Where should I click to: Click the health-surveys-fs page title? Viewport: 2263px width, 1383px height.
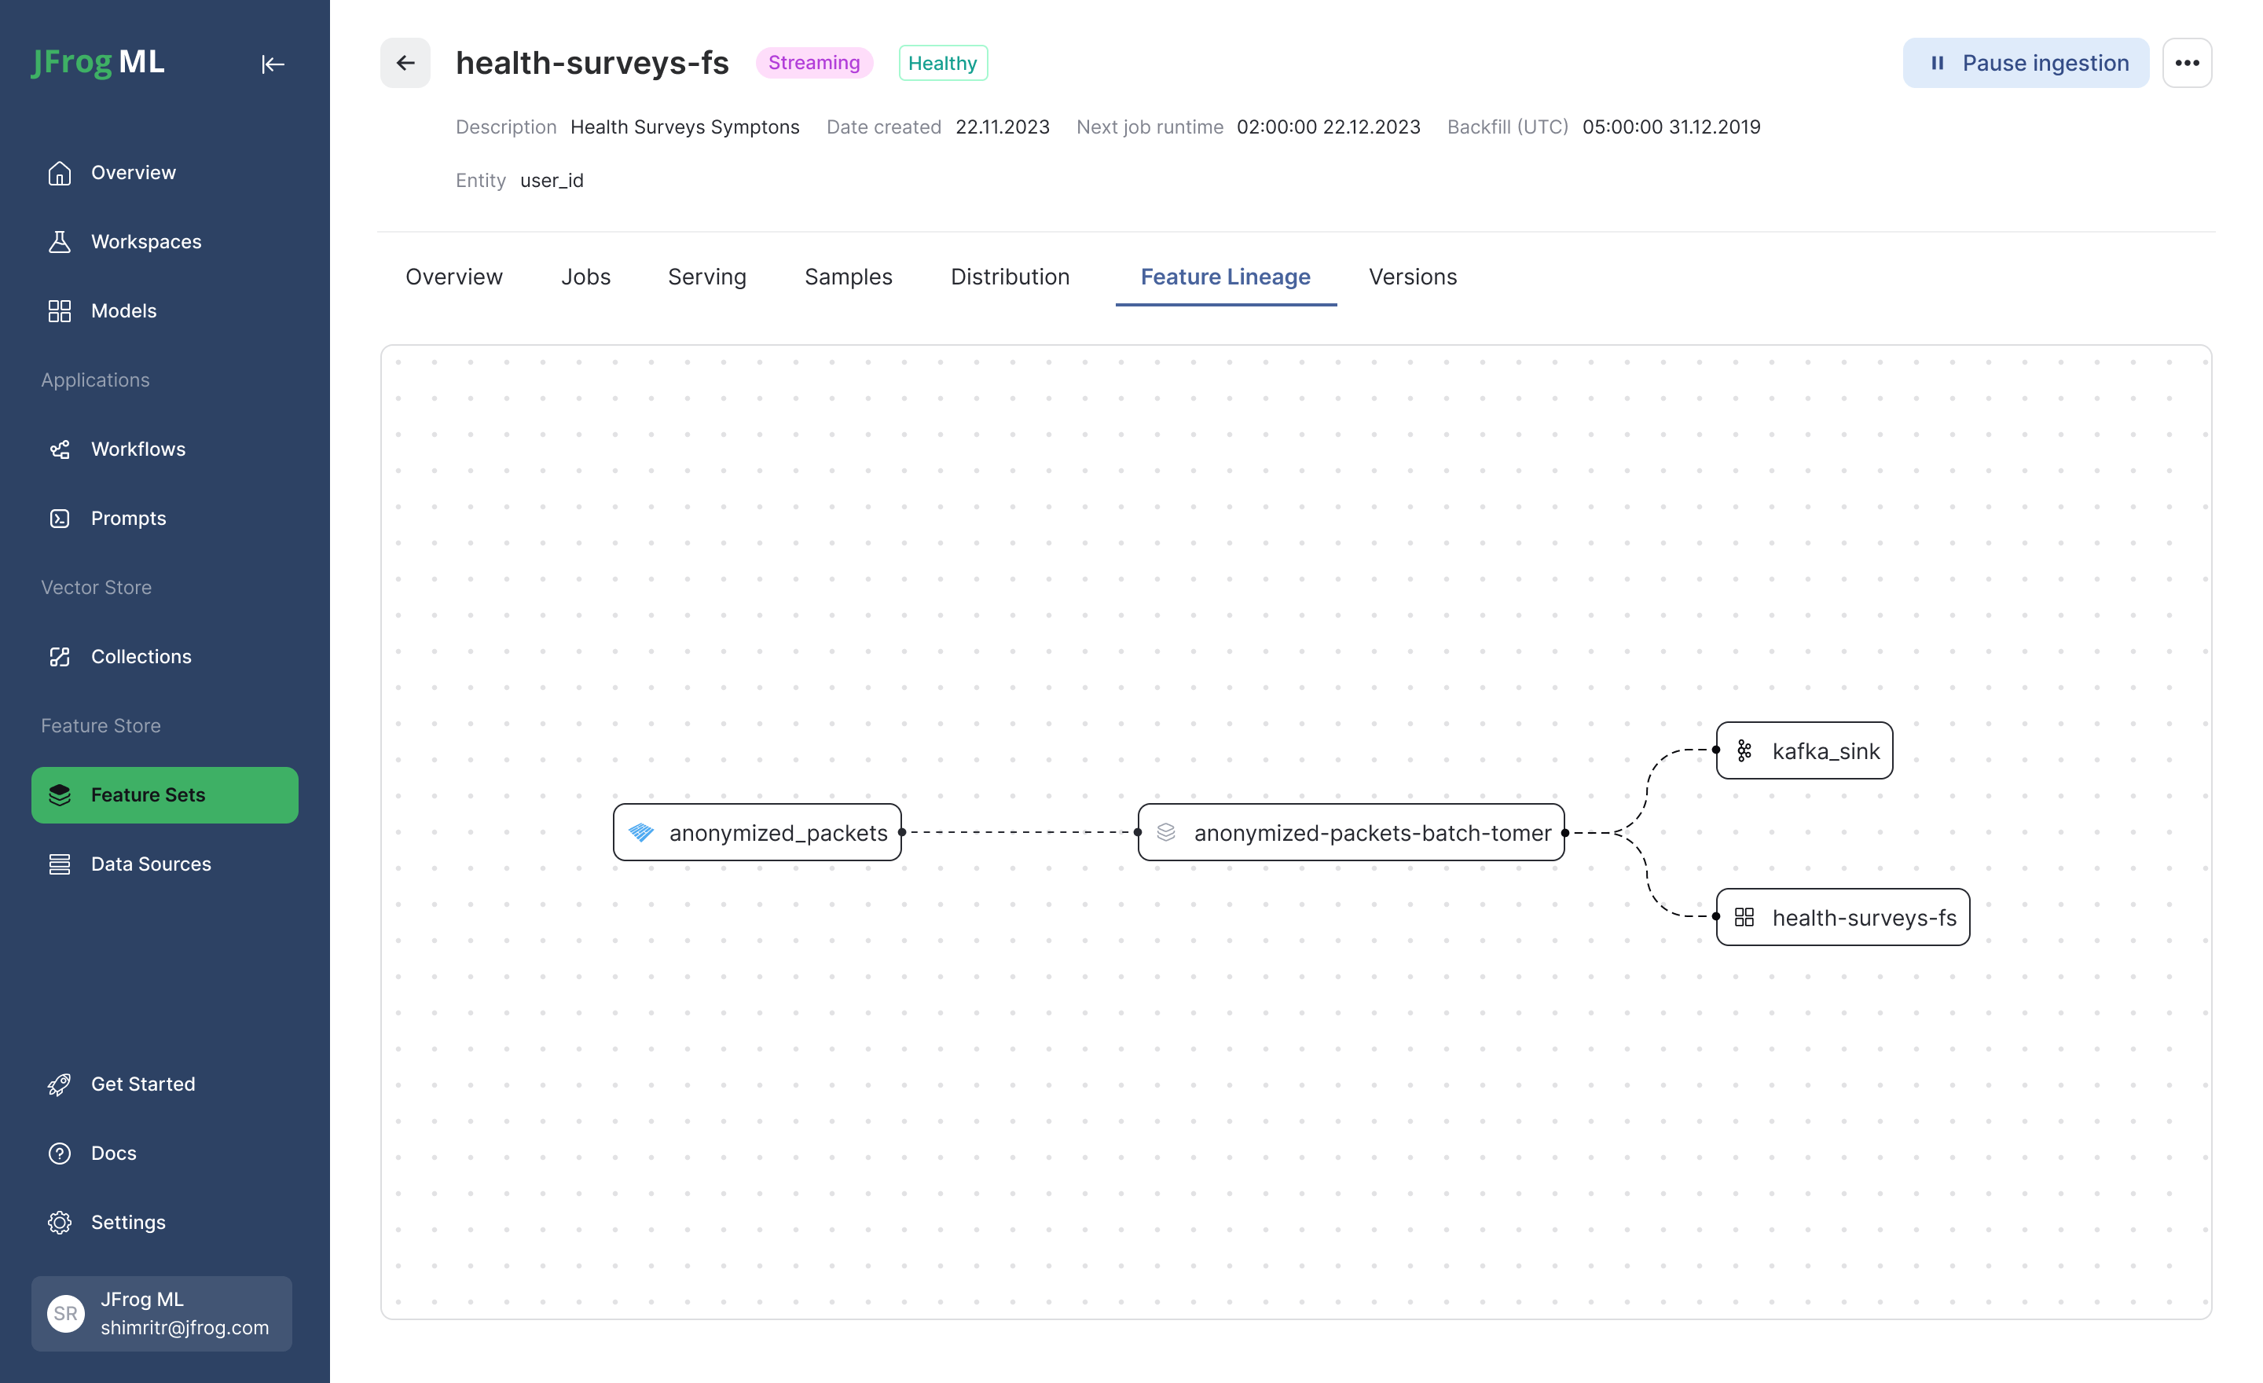[x=592, y=62]
